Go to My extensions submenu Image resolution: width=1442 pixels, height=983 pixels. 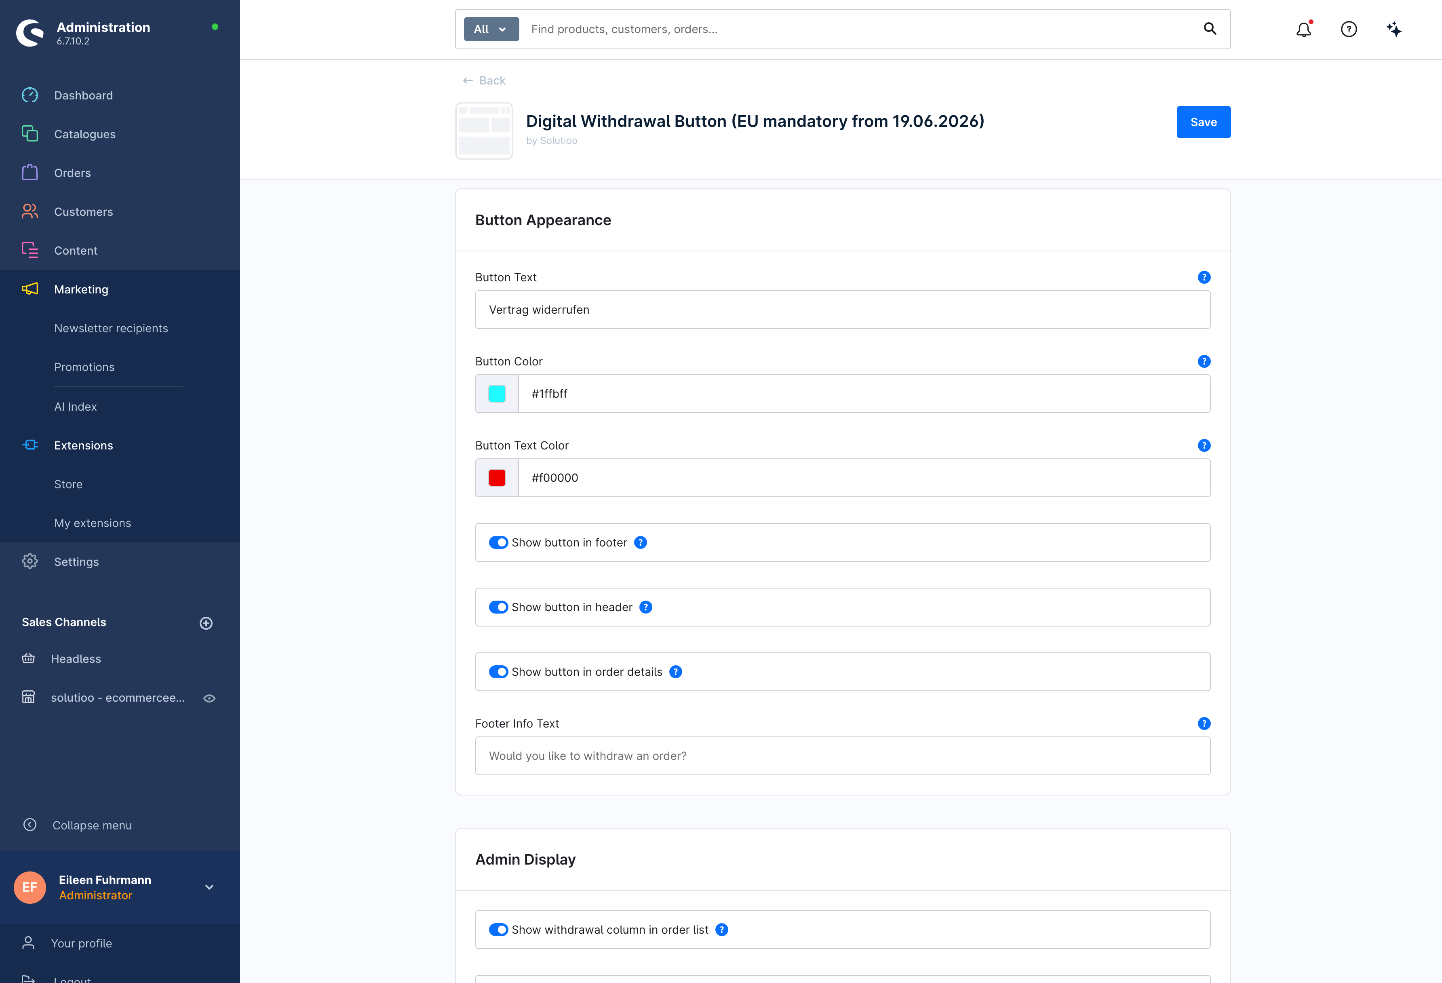click(x=93, y=523)
